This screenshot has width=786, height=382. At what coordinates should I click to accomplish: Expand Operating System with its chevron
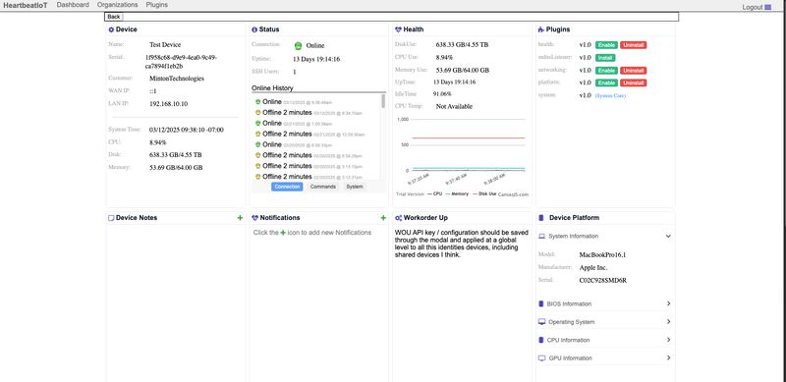[x=669, y=322]
